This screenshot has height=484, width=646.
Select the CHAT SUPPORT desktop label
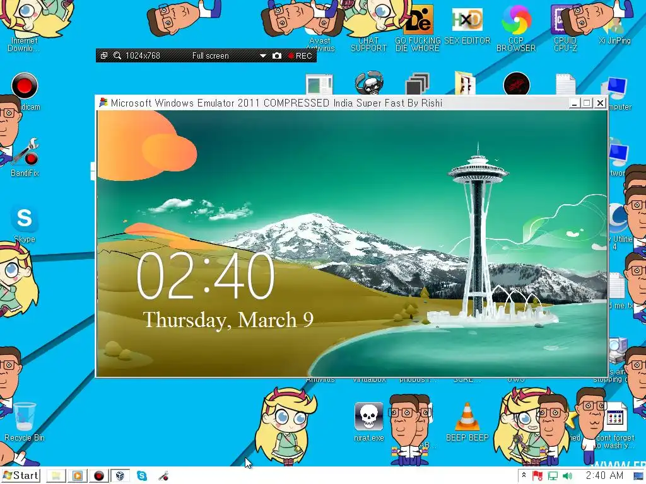tap(368, 45)
